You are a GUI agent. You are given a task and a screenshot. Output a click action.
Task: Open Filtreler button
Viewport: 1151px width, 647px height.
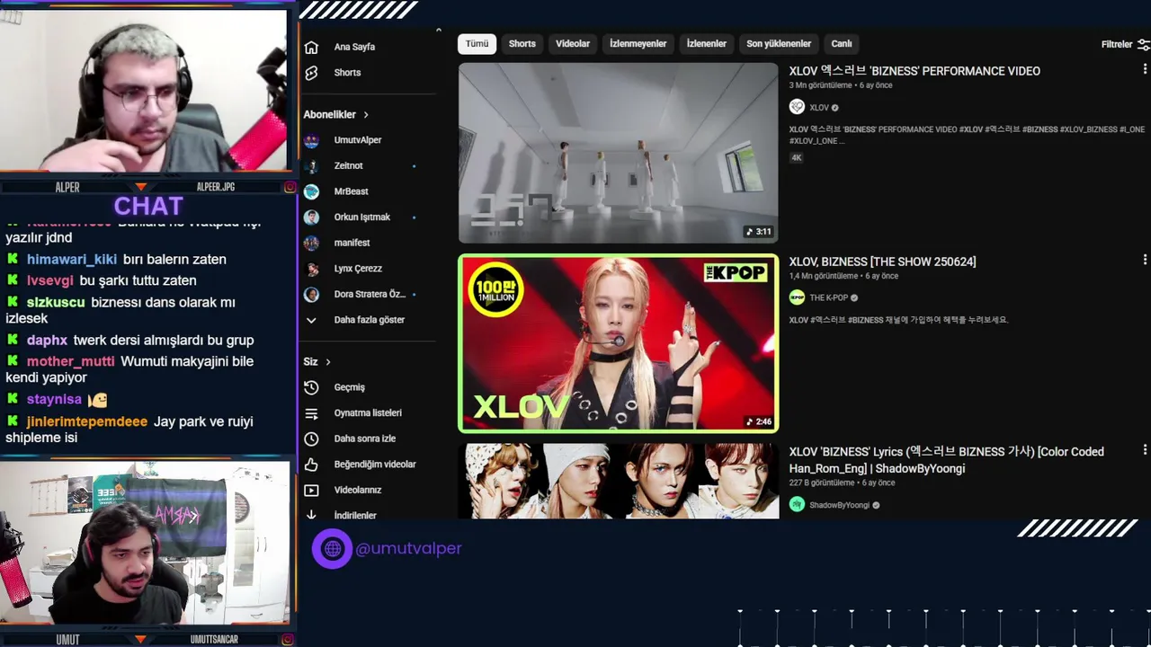[1125, 44]
